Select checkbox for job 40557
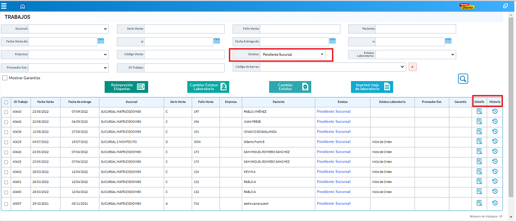Screen dimensions: 516x221 coord(6,204)
